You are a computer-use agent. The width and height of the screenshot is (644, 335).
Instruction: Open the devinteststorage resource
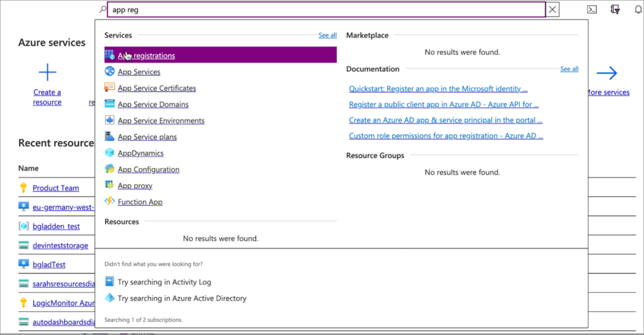[x=60, y=246]
